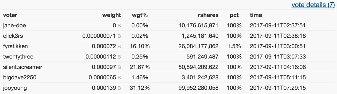337x94 pixels.
Task: Open the vote details (7) link
Action: pyautogui.click(x=313, y=5)
